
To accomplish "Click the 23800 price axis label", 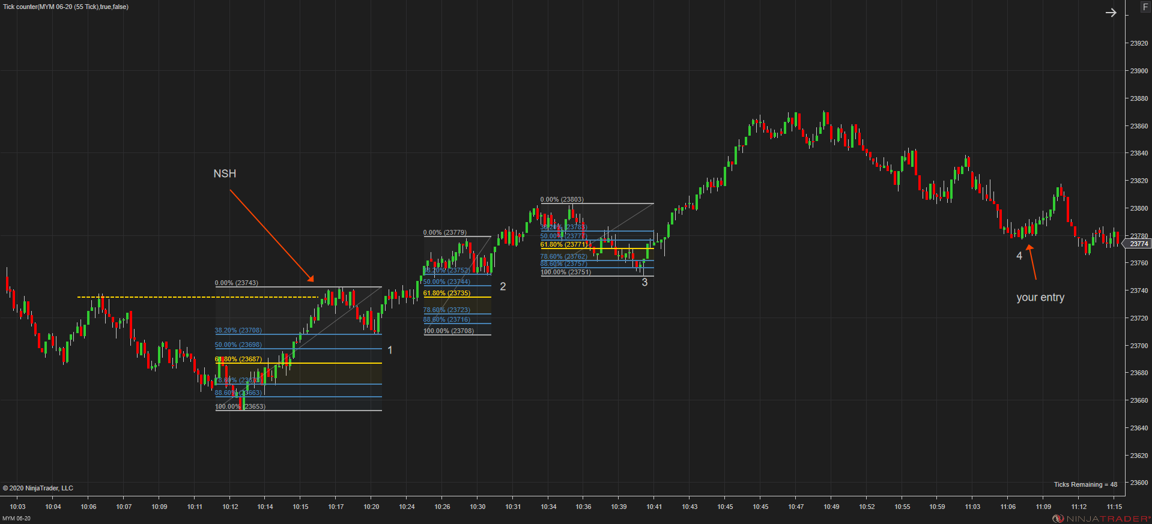I will coord(1139,208).
